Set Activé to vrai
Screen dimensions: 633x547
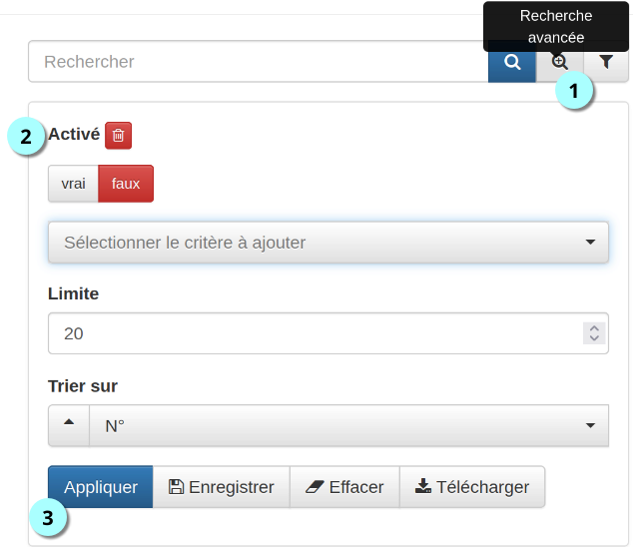pos(73,184)
